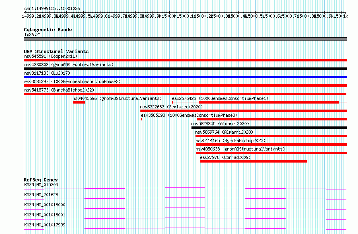Select the magenta line of KAZN|NM_201628
This screenshot has width=358, height=234.
(185, 198)
